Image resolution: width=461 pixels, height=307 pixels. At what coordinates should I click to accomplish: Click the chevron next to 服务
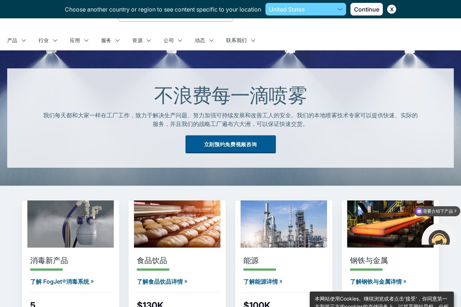[x=117, y=41]
